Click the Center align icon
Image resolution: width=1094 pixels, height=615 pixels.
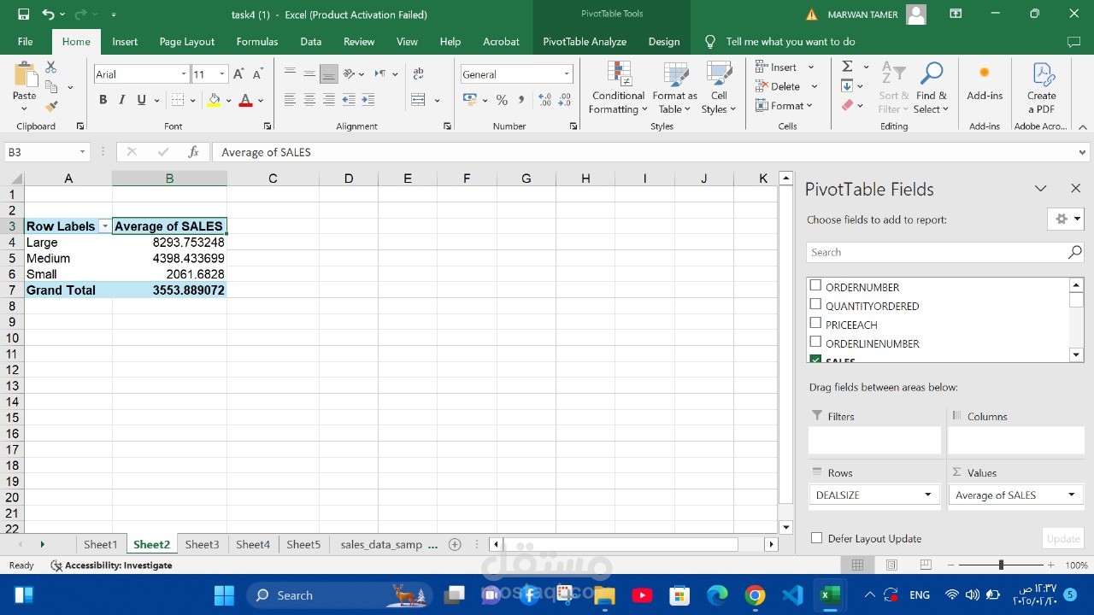(x=309, y=100)
